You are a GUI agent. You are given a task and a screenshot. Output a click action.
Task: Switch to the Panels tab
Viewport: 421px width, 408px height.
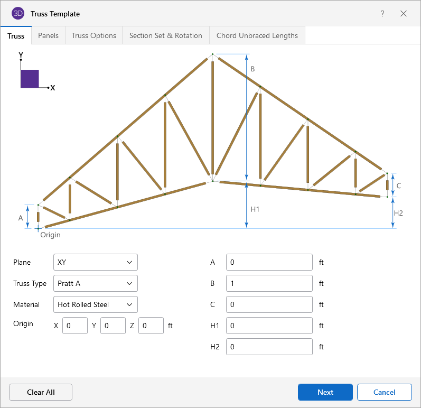click(x=48, y=35)
